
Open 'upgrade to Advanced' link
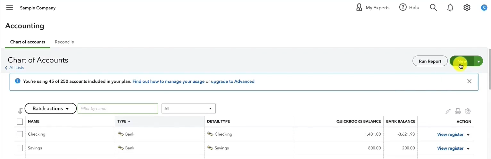(233, 81)
